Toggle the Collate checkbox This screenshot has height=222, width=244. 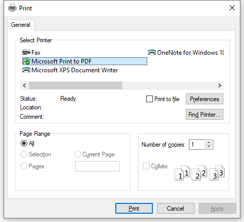tap(146, 166)
